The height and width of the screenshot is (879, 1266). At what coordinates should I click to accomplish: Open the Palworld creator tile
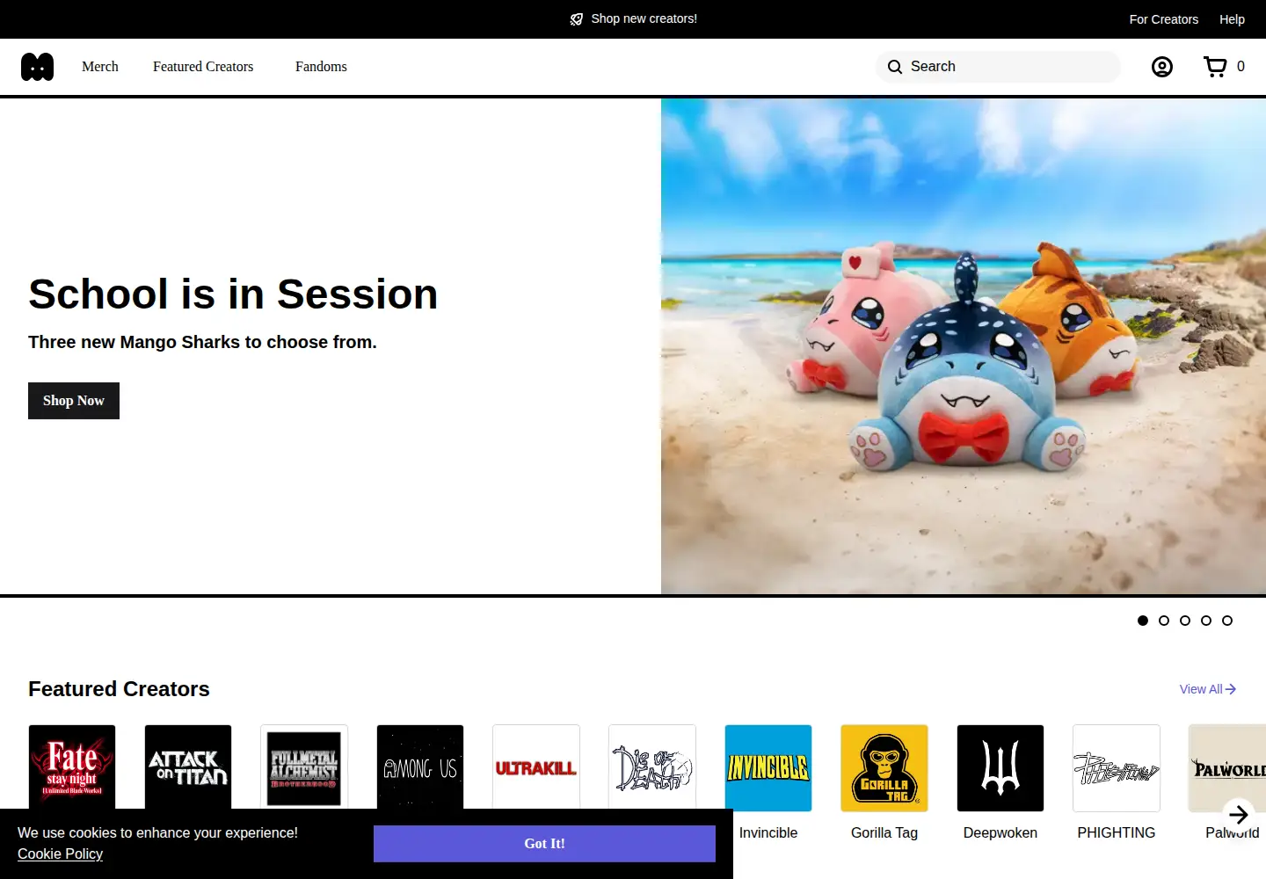pos(1227,768)
